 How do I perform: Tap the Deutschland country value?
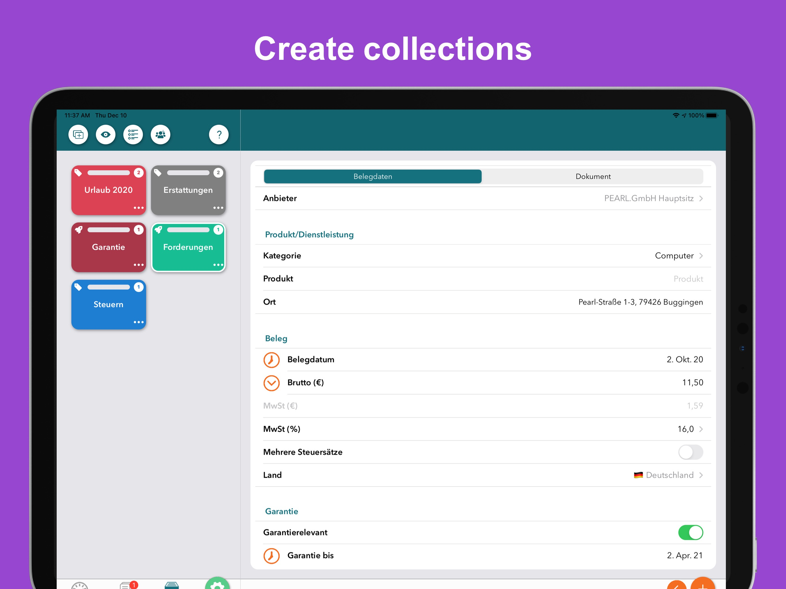point(669,475)
